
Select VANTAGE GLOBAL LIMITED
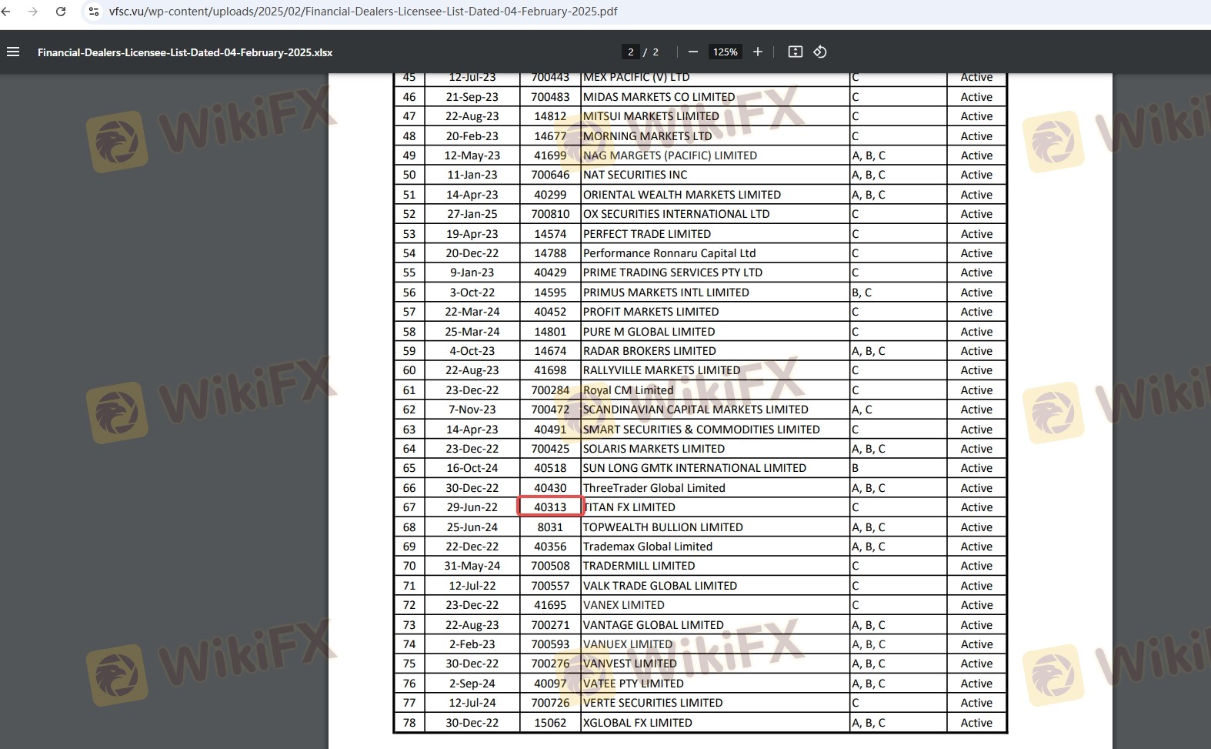point(653,625)
